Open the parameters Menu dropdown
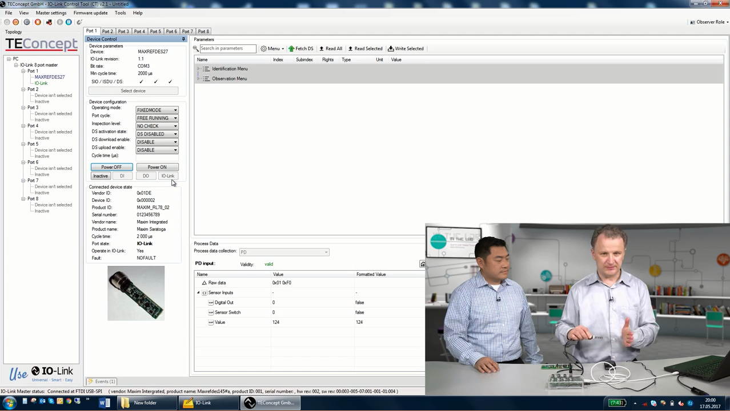The width and height of the screenshot is (730, 411). [272, 48]
